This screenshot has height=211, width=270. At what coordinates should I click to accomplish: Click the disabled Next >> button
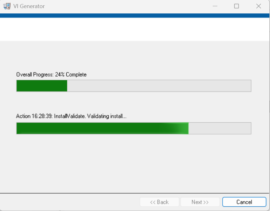click(x=200, y=202)
